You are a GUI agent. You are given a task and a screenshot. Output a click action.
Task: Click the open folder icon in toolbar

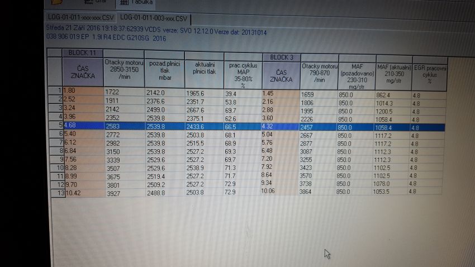point(56,2)
